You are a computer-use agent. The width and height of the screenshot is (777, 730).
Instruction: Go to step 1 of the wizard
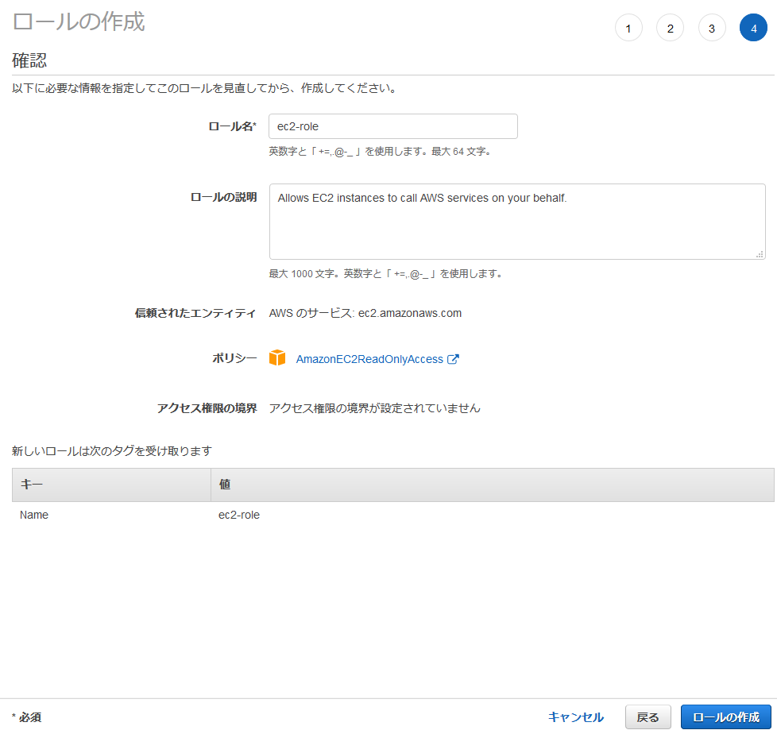[x=628, y=29]
